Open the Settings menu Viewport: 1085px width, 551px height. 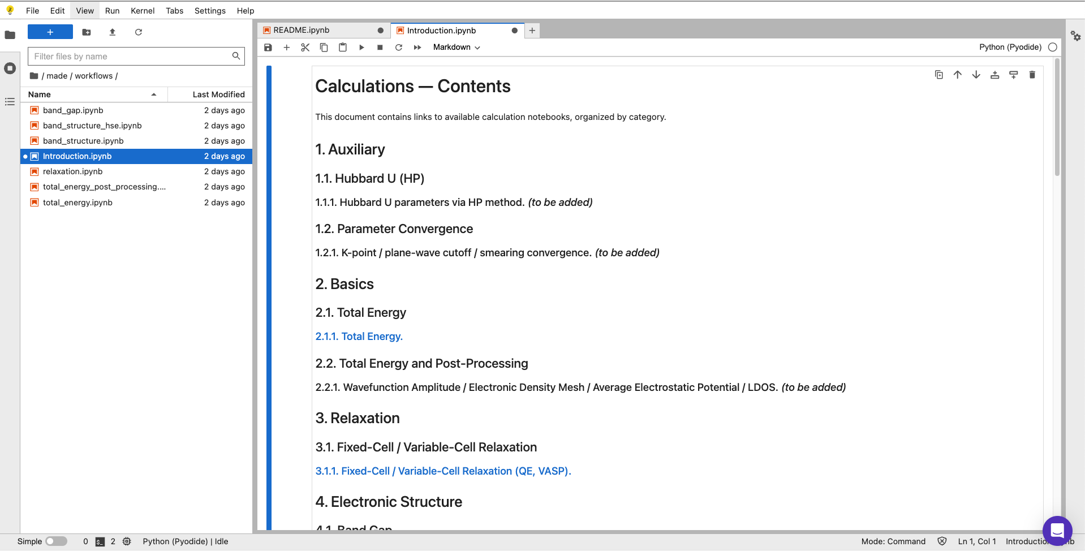coord(210,11)
